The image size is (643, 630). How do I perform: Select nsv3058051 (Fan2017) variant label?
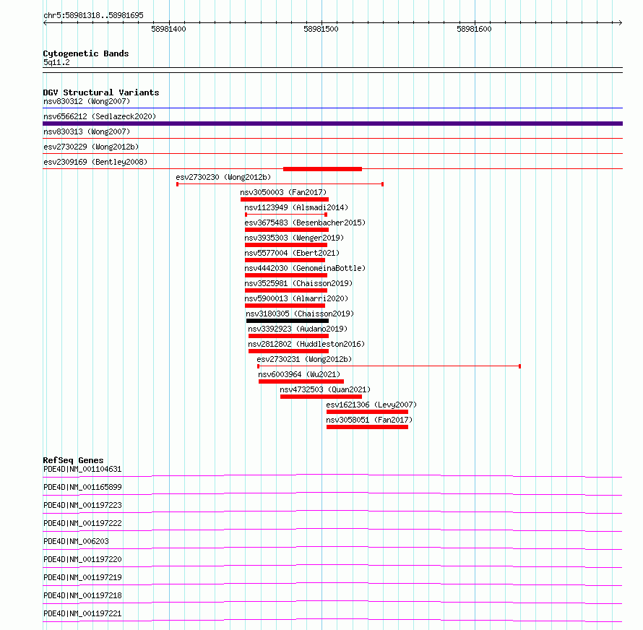click(x=369, y=420)
